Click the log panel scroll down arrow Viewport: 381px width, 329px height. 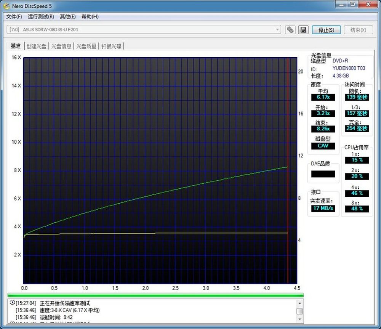pyautogui.click(x=300, y=319)
